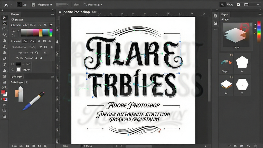Switch to the Path Pathi tab

pyautogui.click(x=17, y=77)
